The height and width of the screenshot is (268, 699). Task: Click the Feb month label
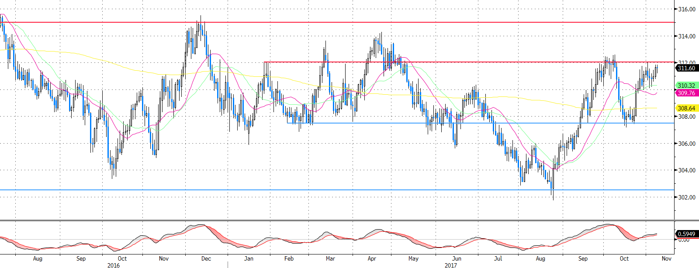pyautogui.click(x=289, y=258)
